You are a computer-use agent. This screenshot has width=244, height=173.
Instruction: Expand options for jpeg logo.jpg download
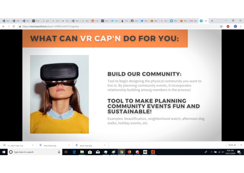pos(105,145)
